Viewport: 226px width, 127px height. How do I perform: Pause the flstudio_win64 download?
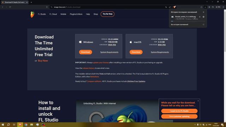[x=200, y=17]
